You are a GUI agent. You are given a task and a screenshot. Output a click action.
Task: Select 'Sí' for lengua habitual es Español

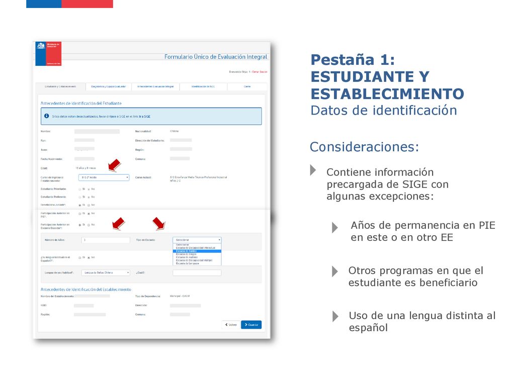[x=80, y=258]
